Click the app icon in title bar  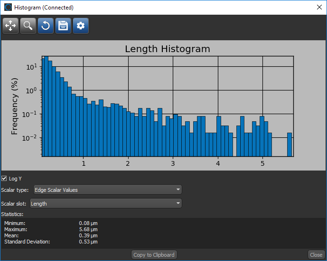coord(7,8)
